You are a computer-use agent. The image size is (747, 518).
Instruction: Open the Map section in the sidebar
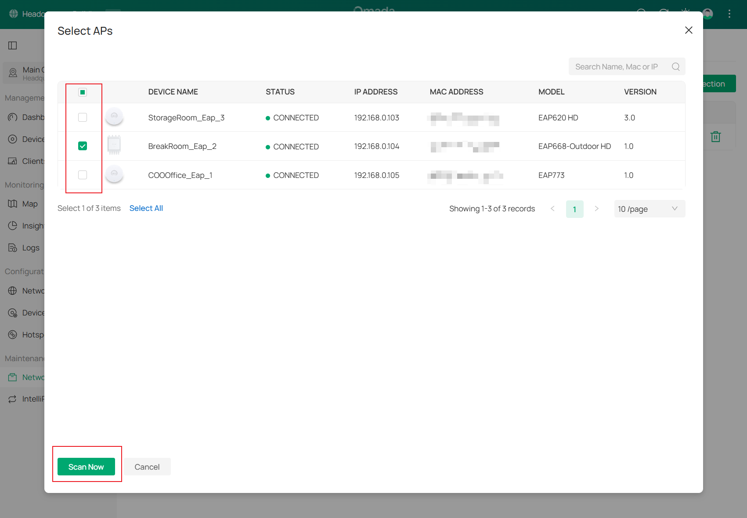pyautogui.click(x=13, y=203)
